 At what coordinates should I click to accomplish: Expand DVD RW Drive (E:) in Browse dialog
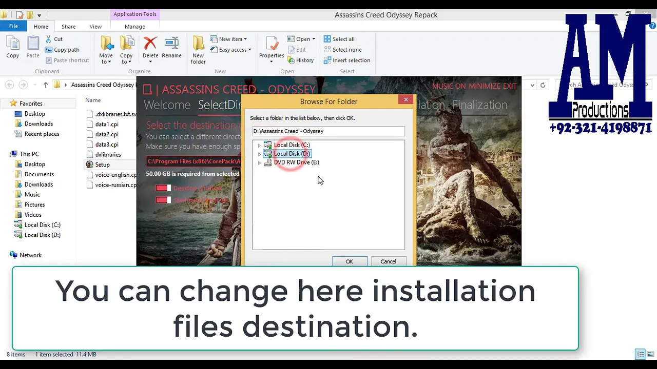259,163
